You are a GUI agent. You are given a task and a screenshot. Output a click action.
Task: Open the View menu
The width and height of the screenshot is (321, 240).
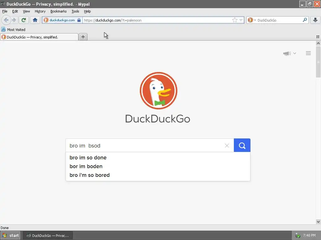[26, 11]
